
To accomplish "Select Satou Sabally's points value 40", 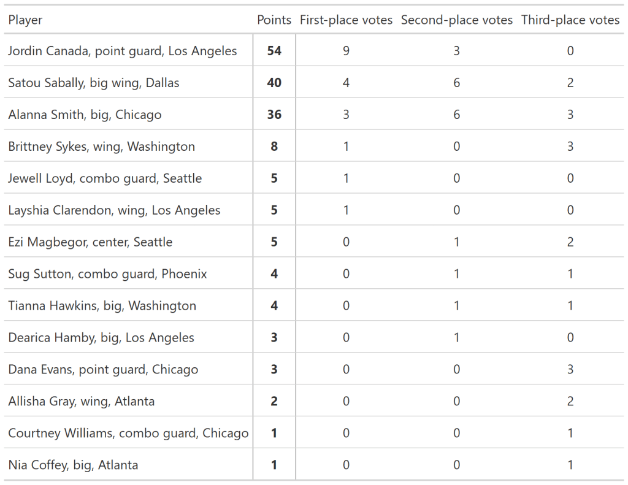I will (x=274, y=83).
